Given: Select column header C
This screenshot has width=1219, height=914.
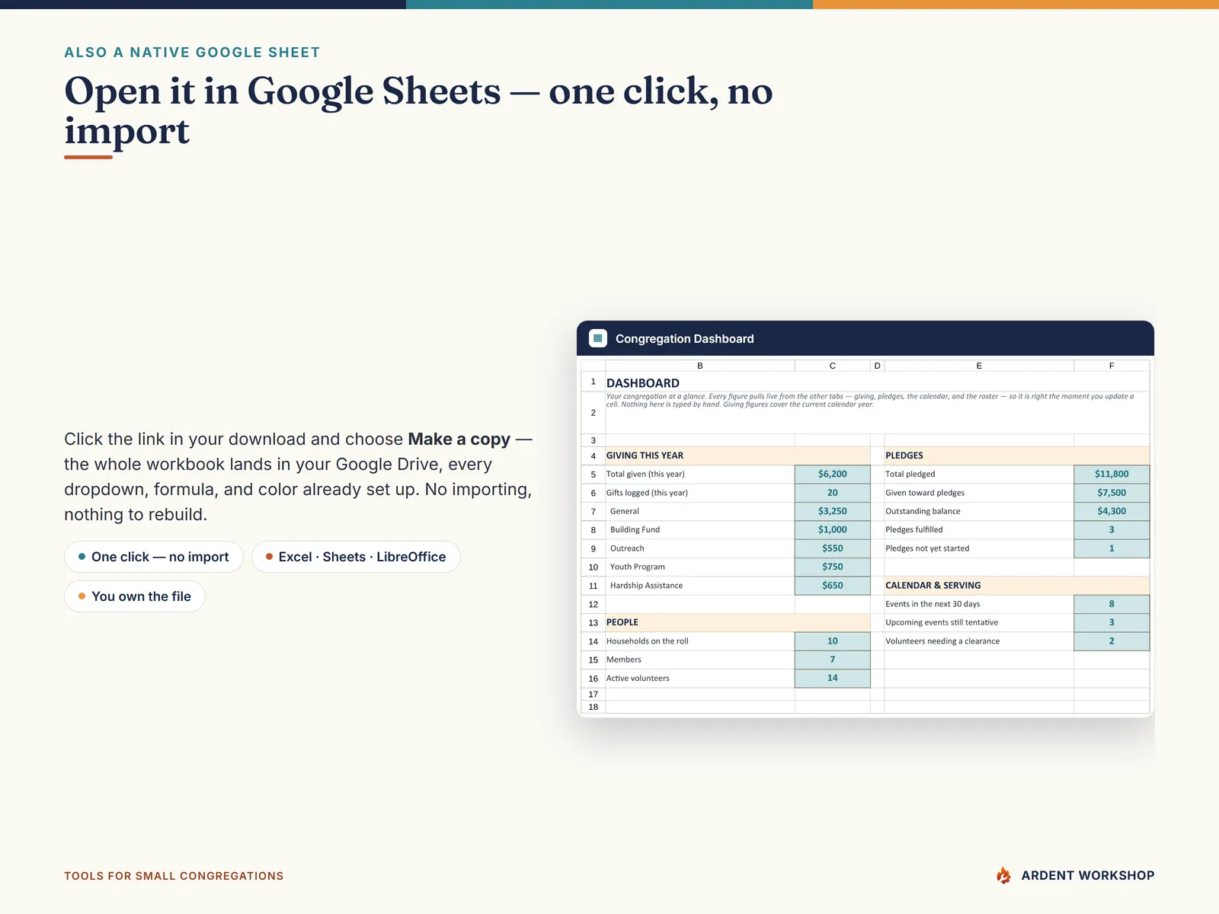Looking at the screenshot, I should click(833, 366).
